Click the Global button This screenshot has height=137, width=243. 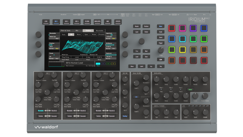146,32
